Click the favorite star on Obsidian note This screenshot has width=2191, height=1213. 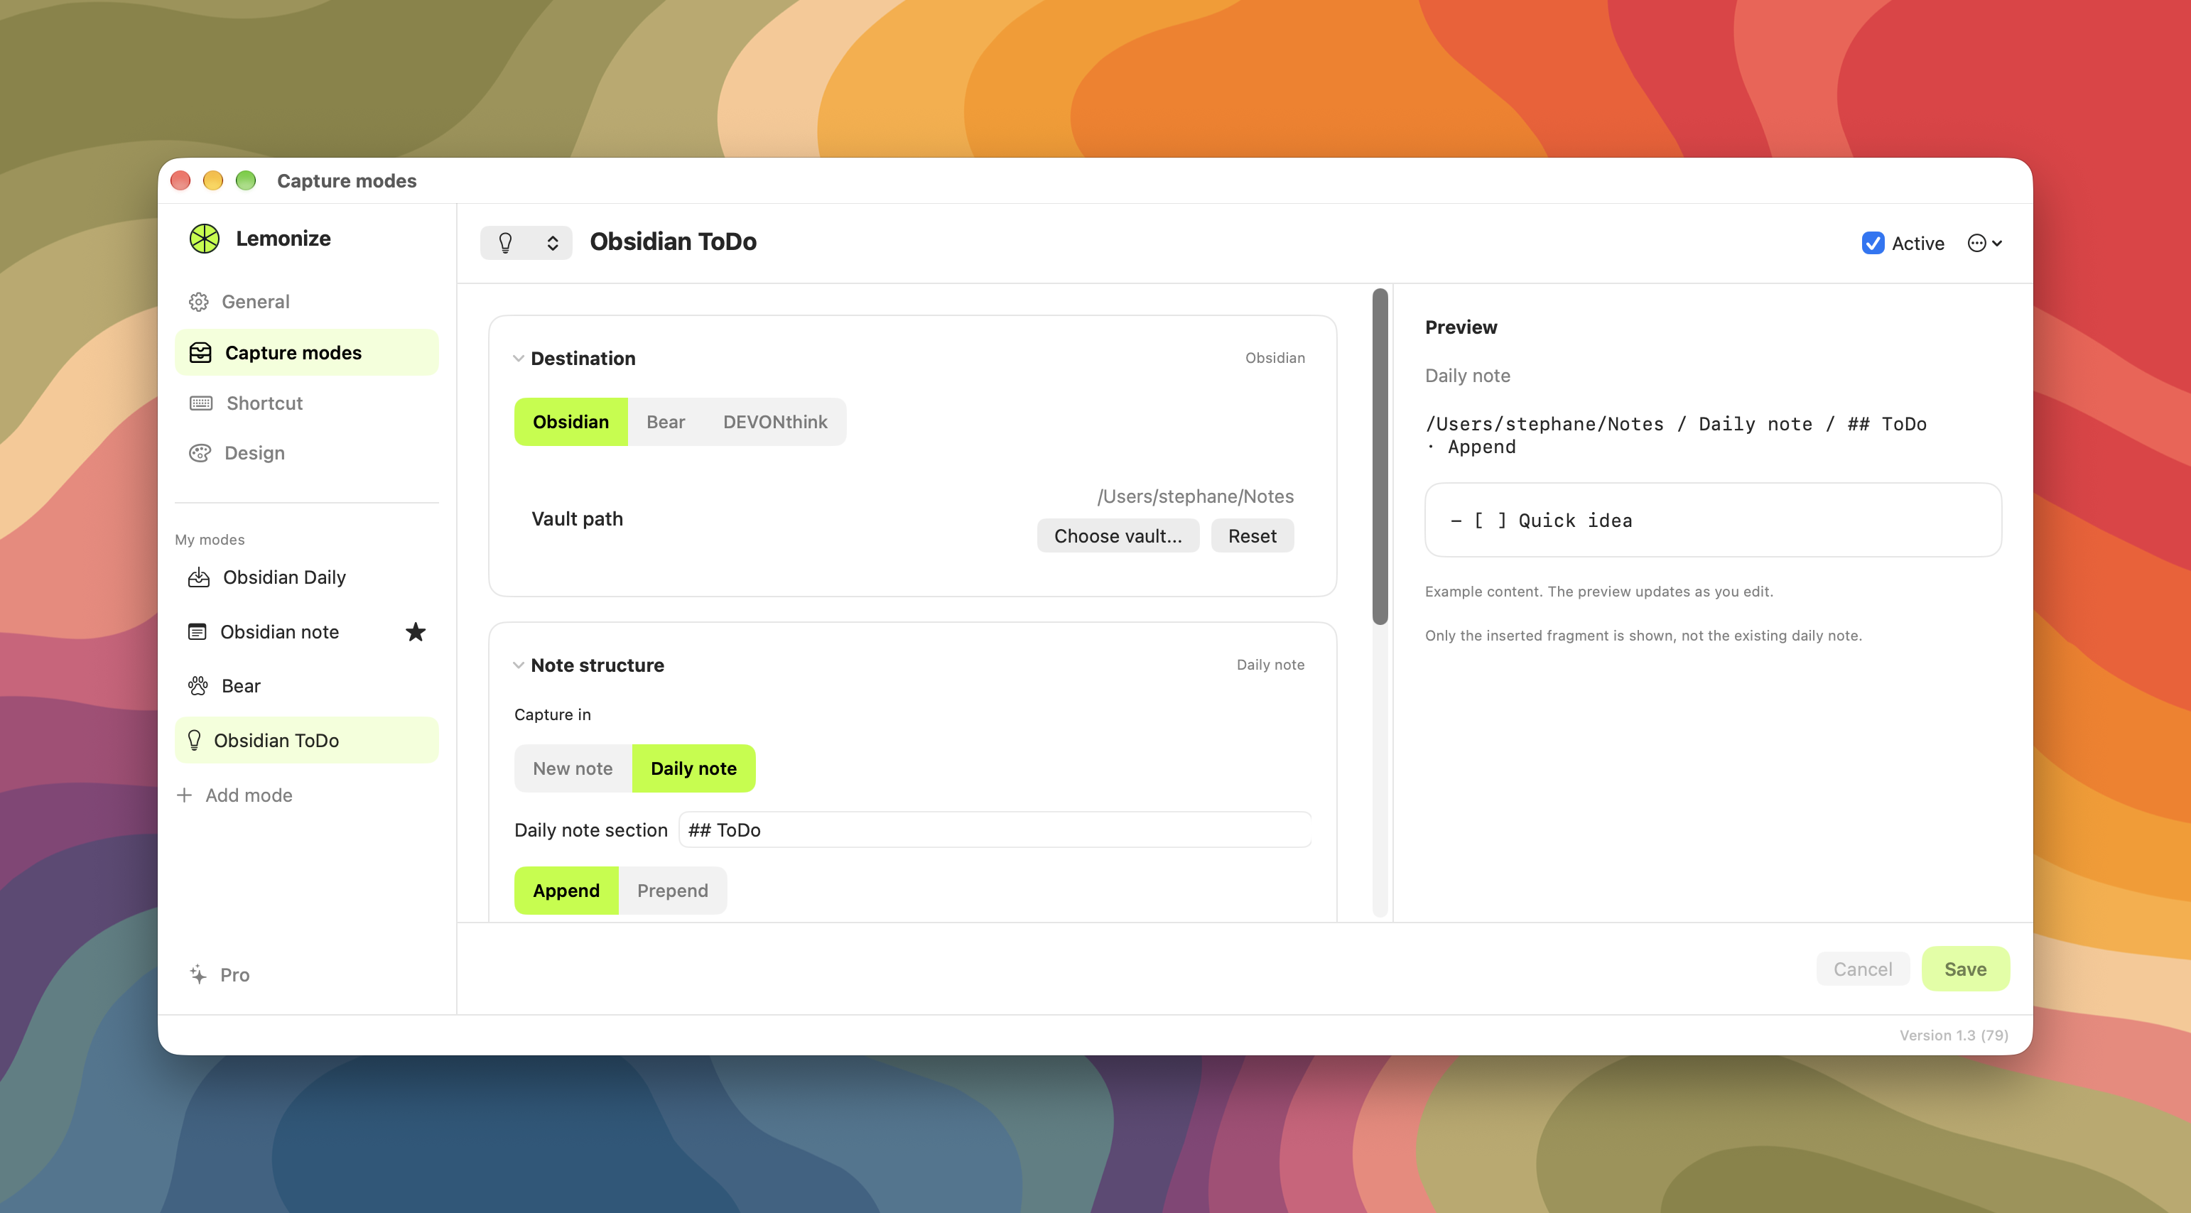coord(415,631)
